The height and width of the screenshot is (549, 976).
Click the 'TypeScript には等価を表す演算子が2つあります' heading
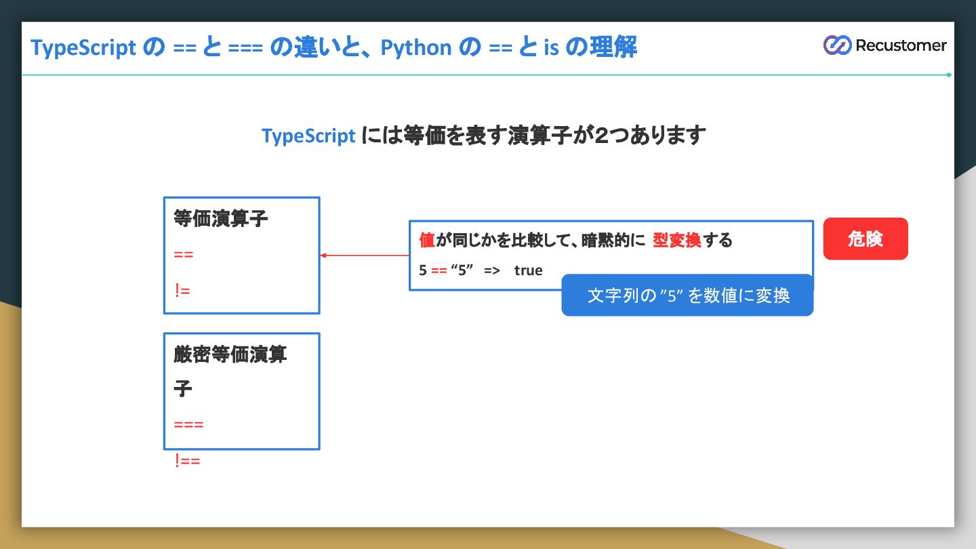point(484,136)
